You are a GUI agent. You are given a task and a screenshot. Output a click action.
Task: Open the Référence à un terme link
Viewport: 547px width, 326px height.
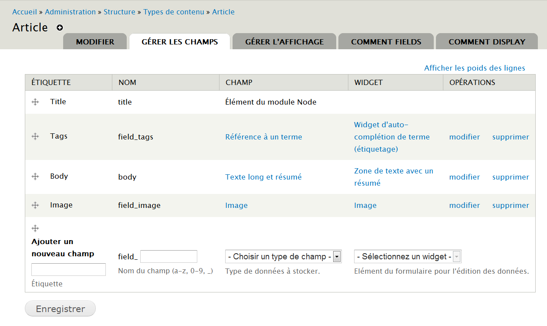coord(263,137)
